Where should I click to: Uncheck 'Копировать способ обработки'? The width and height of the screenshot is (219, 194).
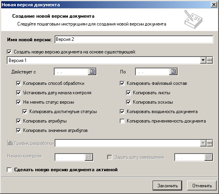click(x=18, y=83)
